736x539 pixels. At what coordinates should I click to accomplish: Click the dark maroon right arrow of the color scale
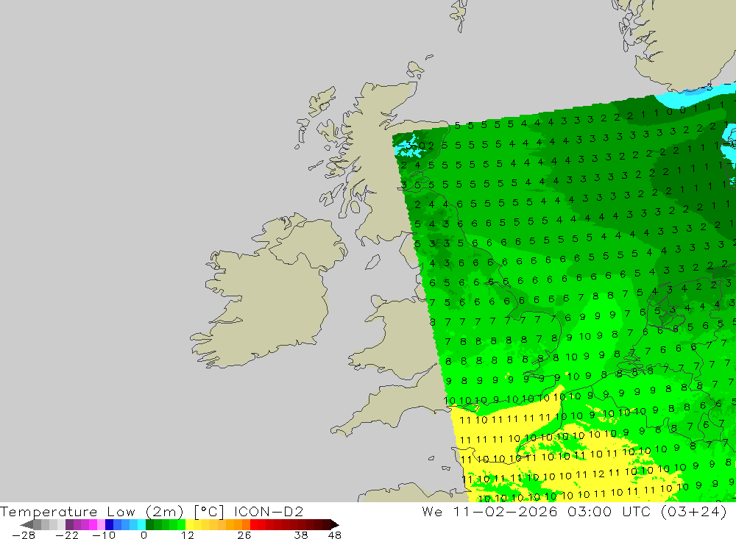[x=333, y=524]
